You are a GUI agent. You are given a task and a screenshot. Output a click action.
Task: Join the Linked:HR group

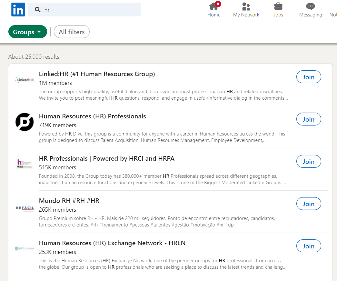click(x=309, y=77)
